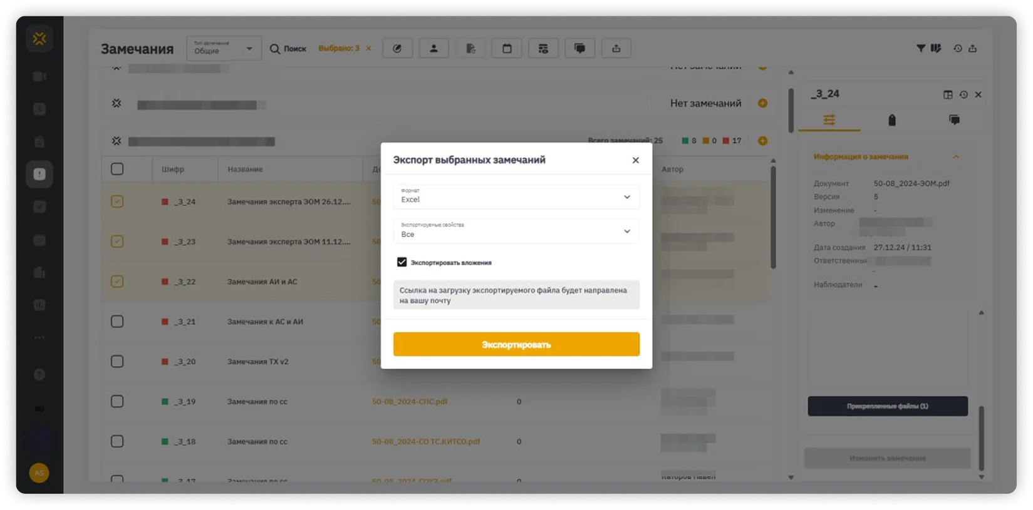Image resolution: width=1033 pixels, height=510 pixels.
Task: Click the calendar icon in the toolbar
Action: [507, 48]
